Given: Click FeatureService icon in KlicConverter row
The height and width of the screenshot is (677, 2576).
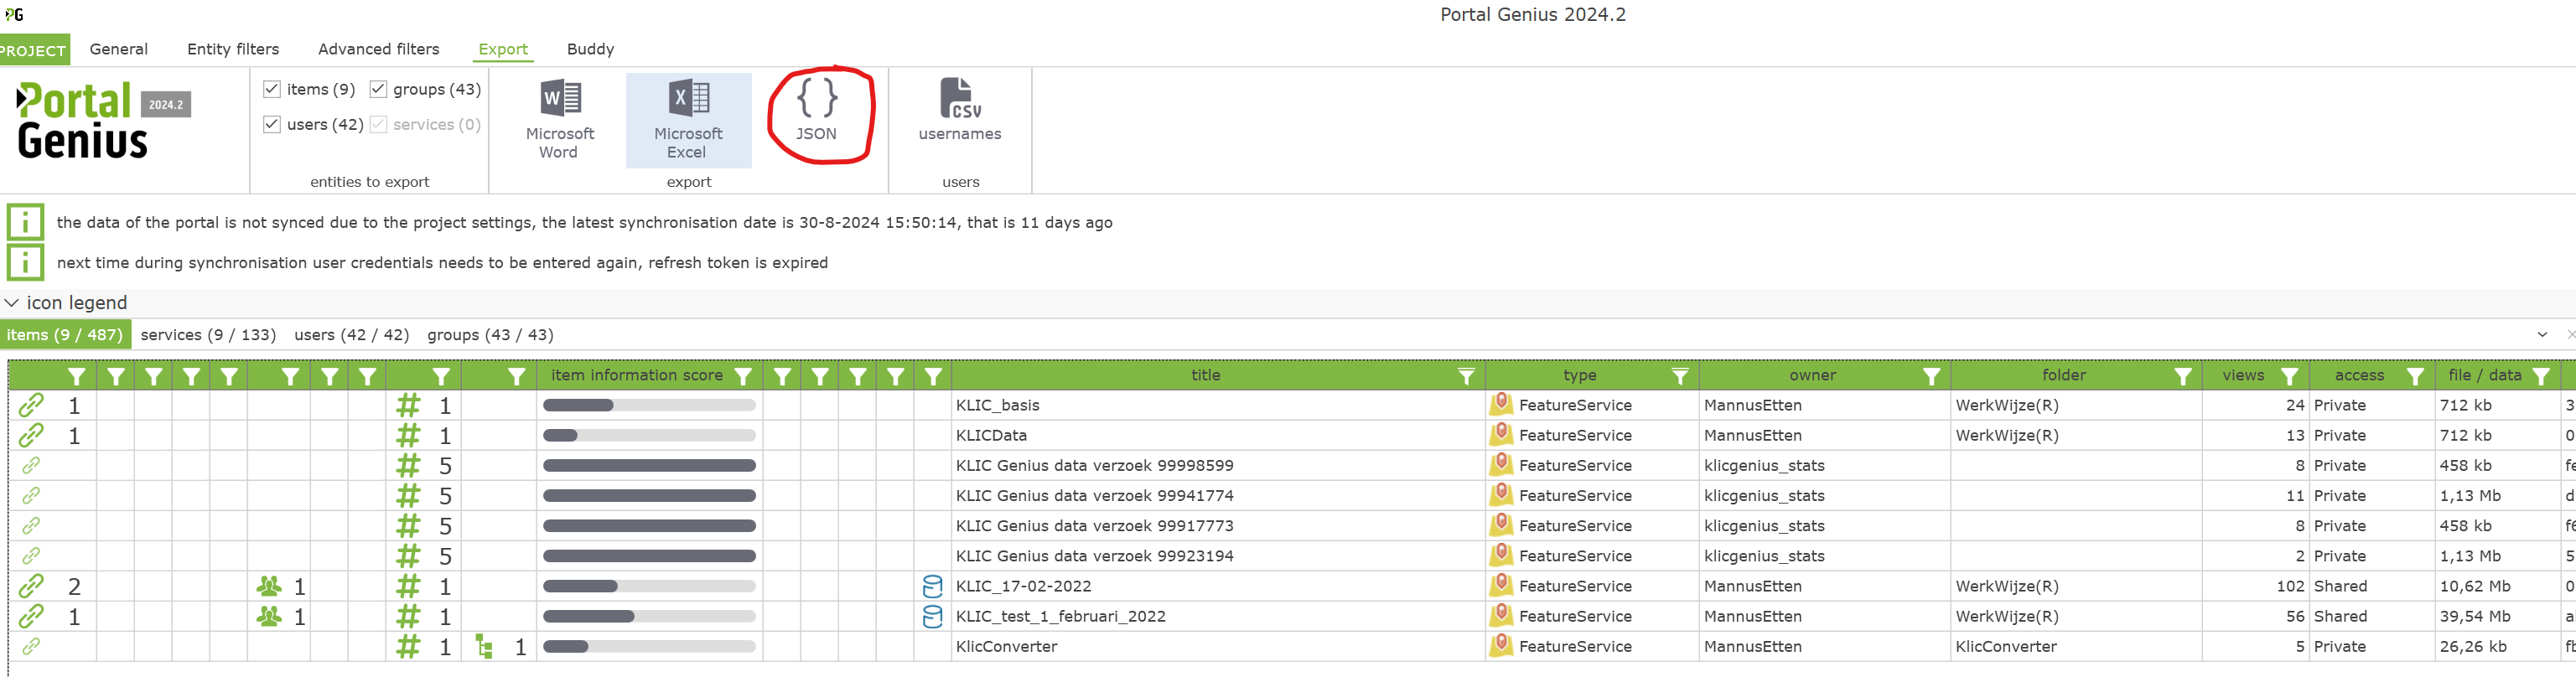Looking at the screenshot, I should point(1500,646).
